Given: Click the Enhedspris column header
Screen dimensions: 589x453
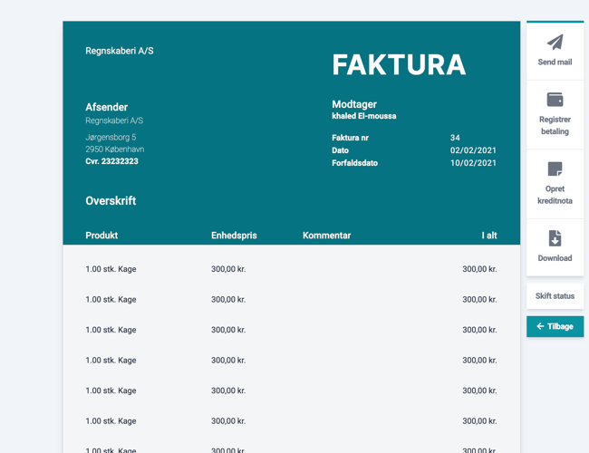Looking at the screenshot, I should (x=234, y=236).
